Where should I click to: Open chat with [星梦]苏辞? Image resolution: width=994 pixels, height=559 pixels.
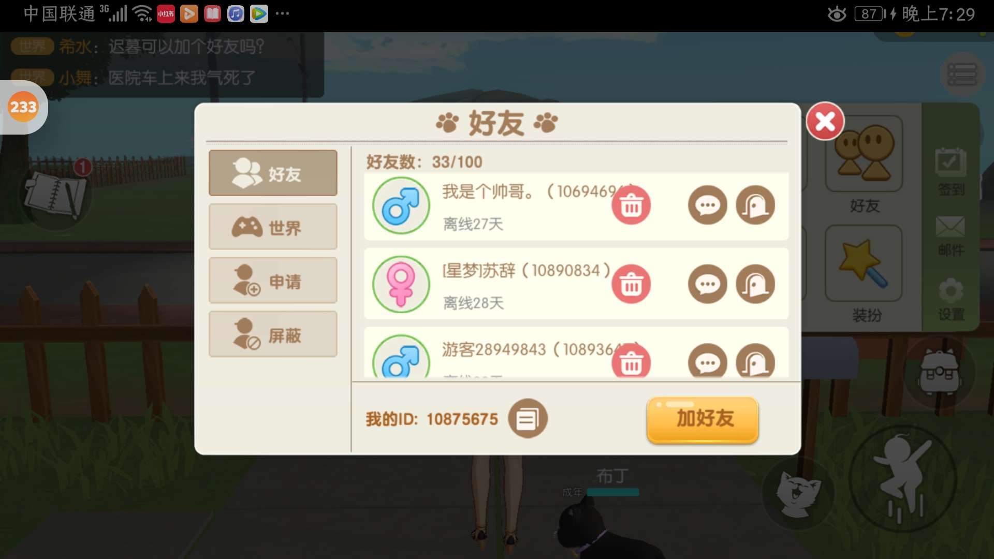(707, 284)
